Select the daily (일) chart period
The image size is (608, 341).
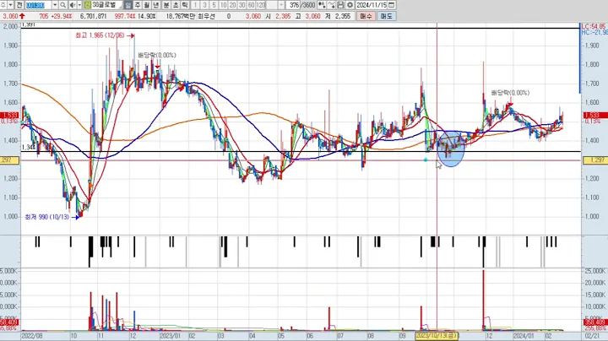(128, 5)
